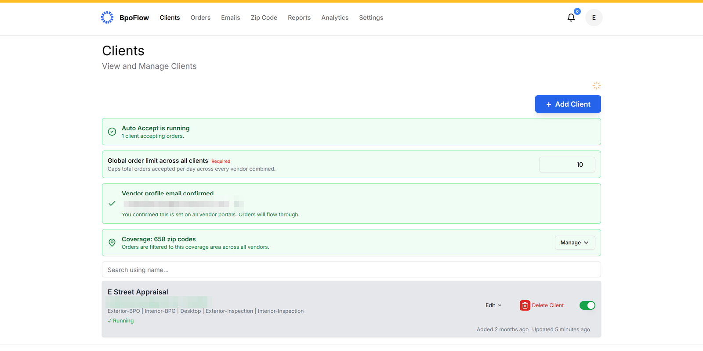Click the E Street Appraisal client name
Viewport: 703px width, 351px height.
(x=138, y=292)
